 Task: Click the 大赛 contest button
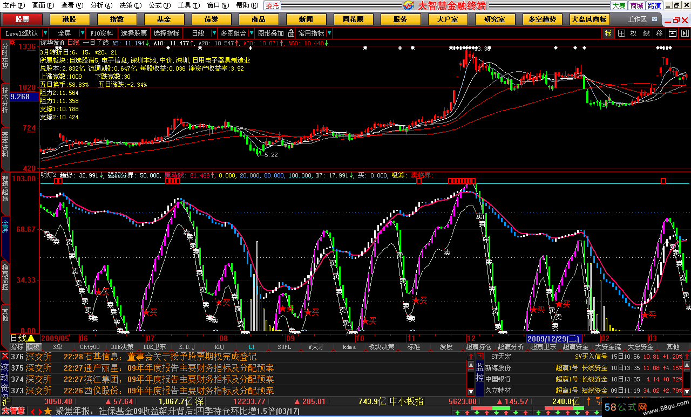619,5
